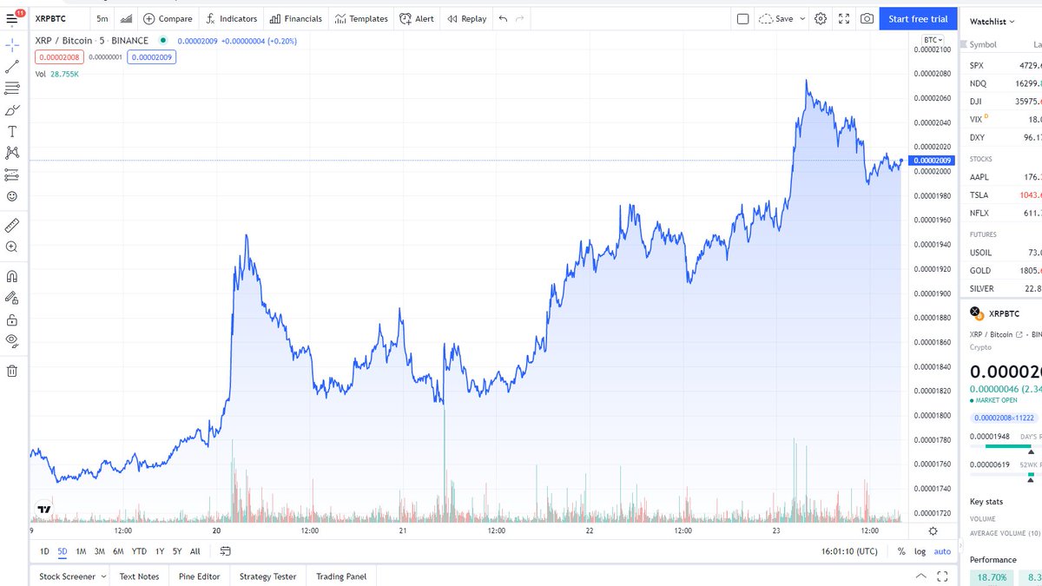Image resolution: width=1042 pixels, height=586 pixels.
Task: Open chart settings gear in top toolbar
Action: [x=821, y=18]
